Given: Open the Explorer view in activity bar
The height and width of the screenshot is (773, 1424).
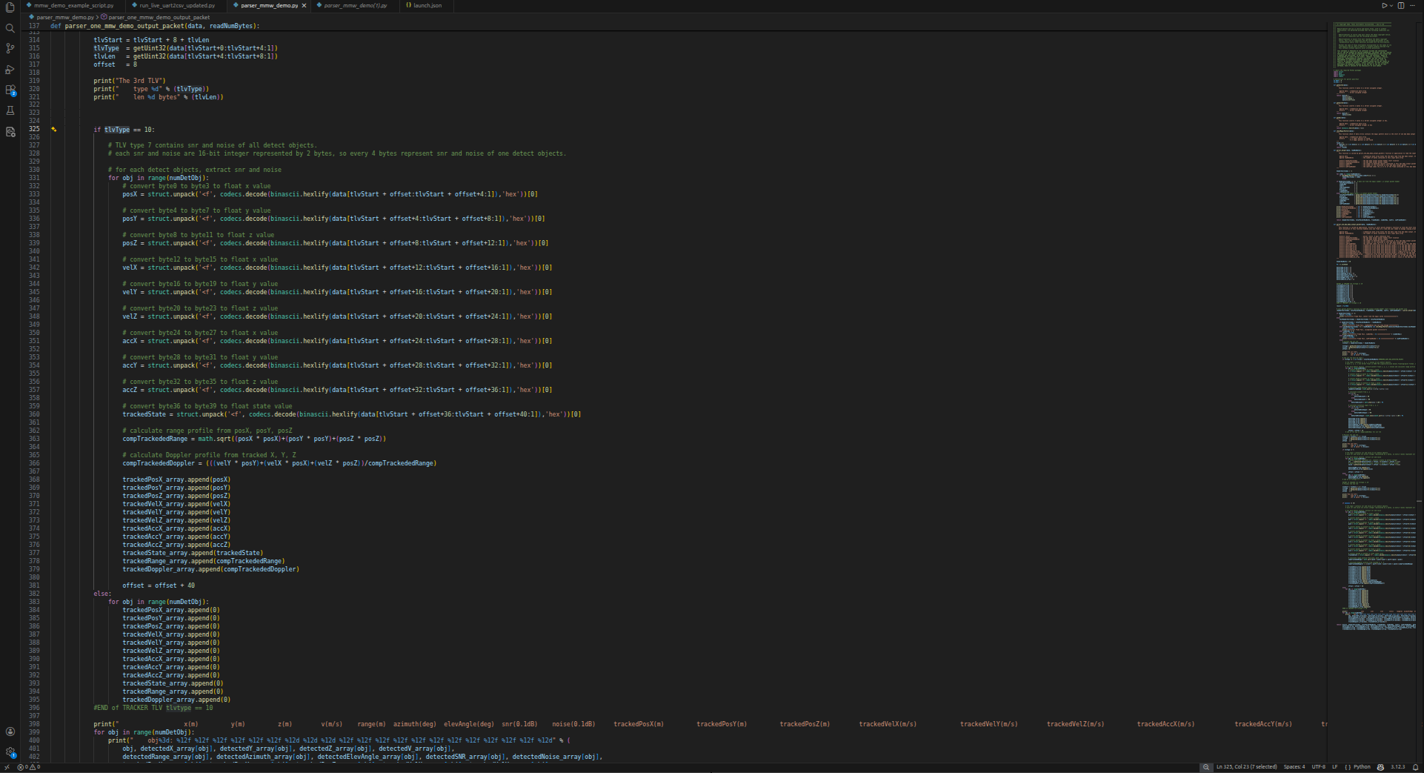Looking at the screenshot, I should click(x=10, y=7).
